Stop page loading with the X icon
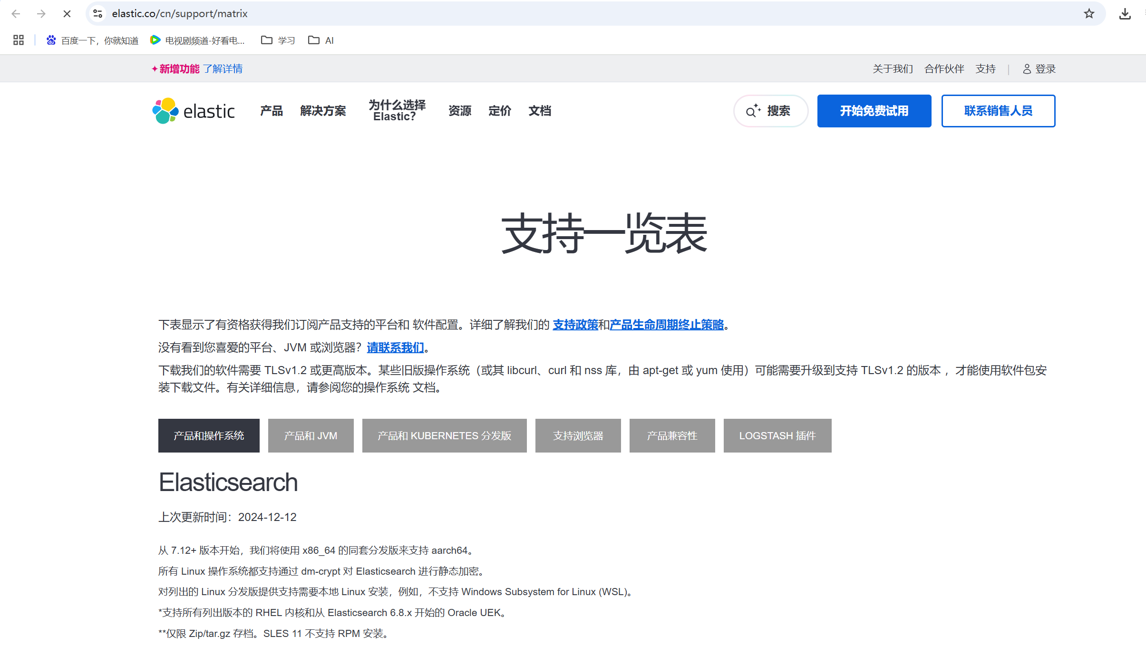Viewport: 1146px width, 646px height. coord(67,14)
